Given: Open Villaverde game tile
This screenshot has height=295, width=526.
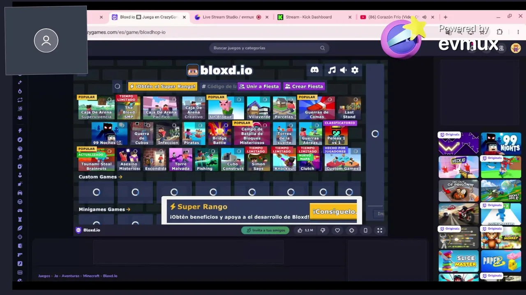Looking at the screenshot, I should pos(259,108).
